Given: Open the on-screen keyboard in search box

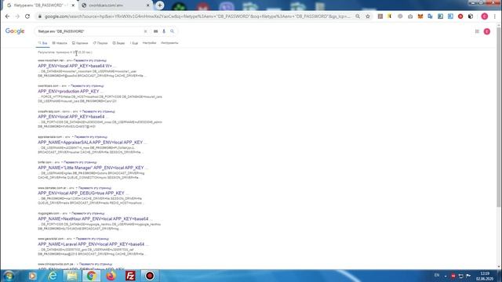Looking at the screenshot, I should [155, 31].
